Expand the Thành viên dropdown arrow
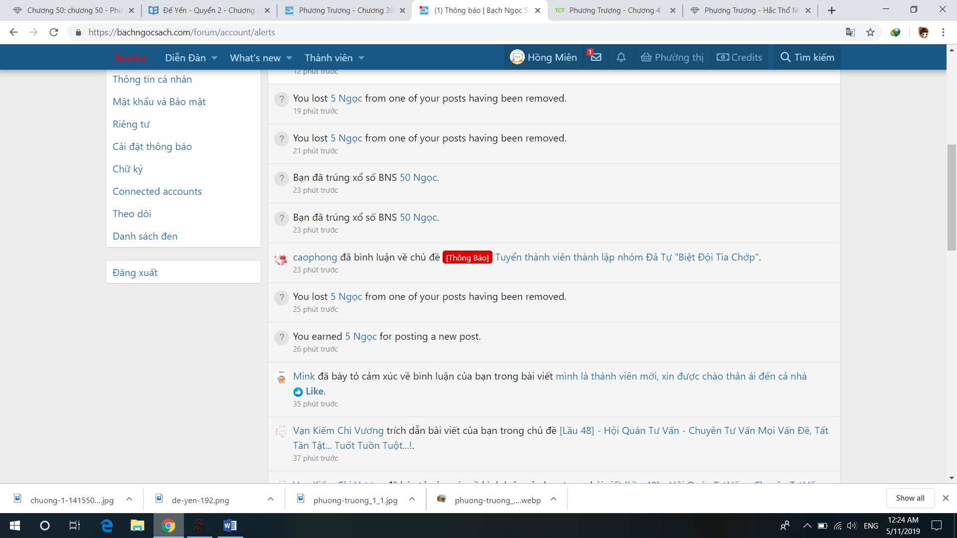 [361, 58]
